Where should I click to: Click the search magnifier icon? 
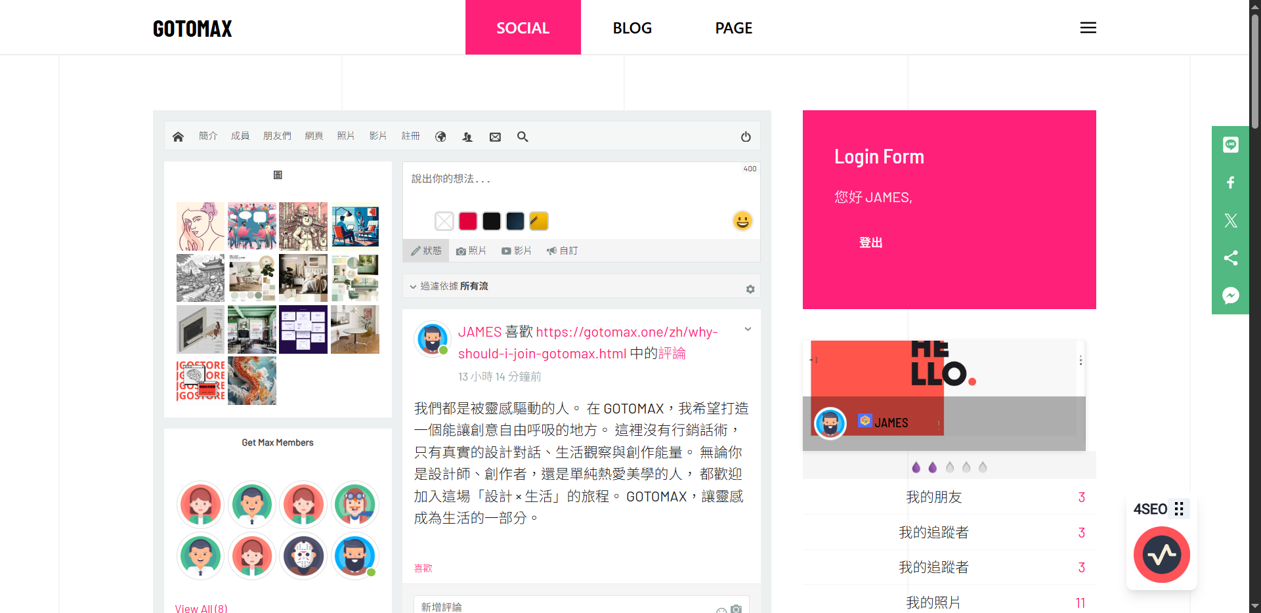tap(523, 137)
